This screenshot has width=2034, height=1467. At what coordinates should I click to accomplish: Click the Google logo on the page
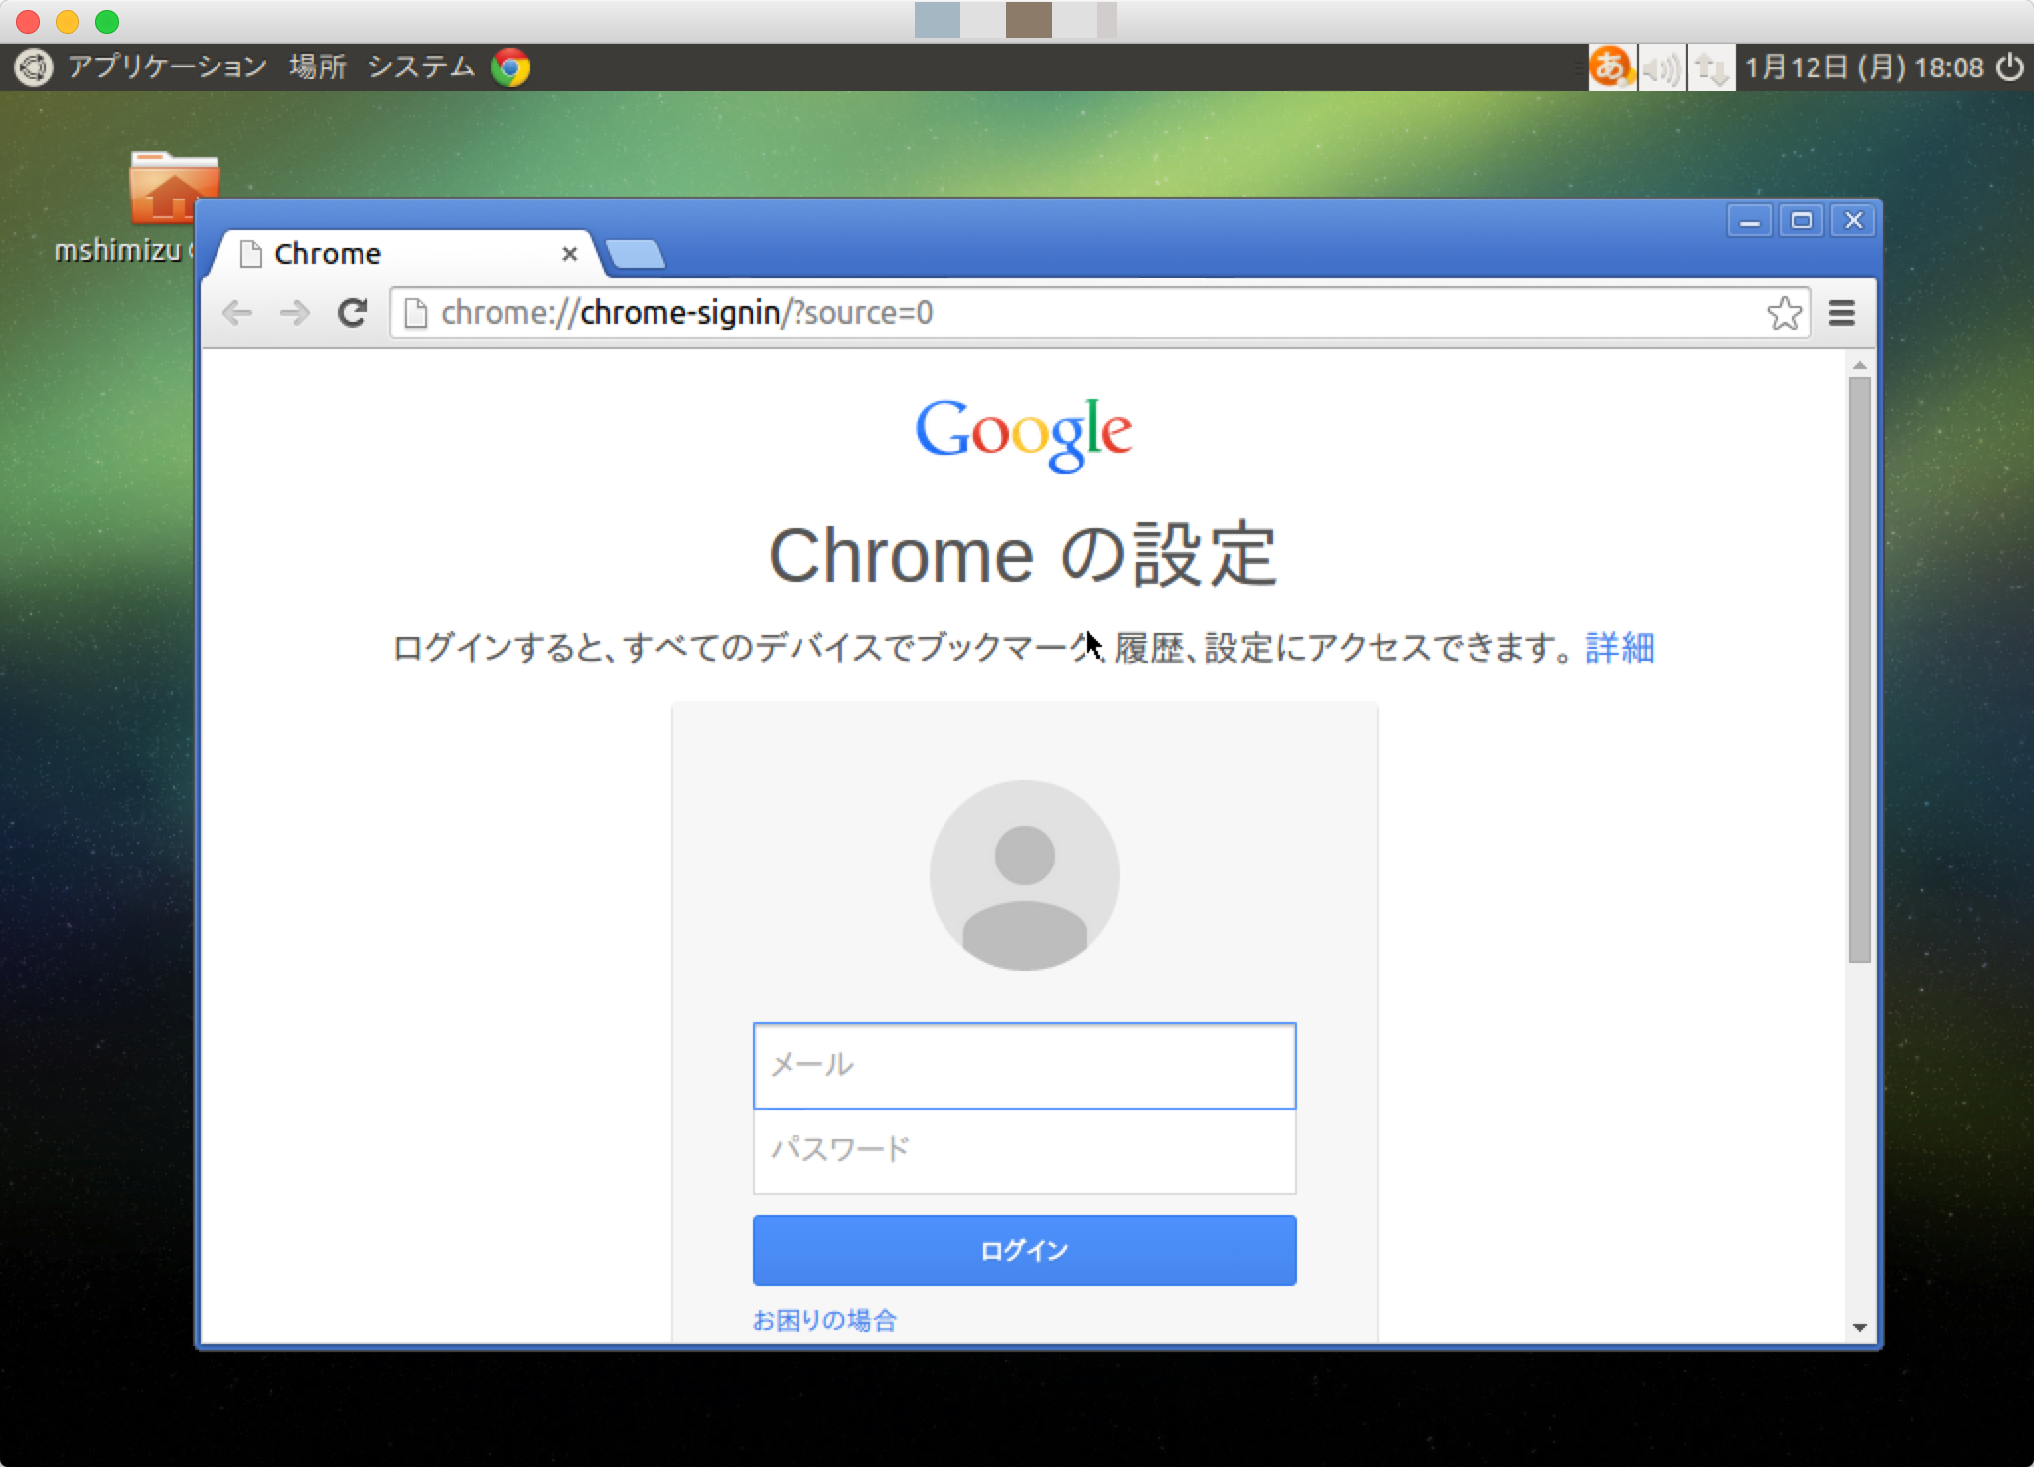click(x=1027, y=434)
